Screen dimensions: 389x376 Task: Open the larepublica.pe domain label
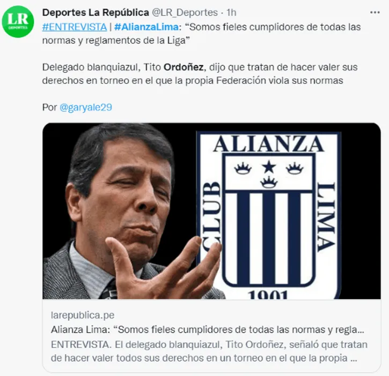coord(83,315)
